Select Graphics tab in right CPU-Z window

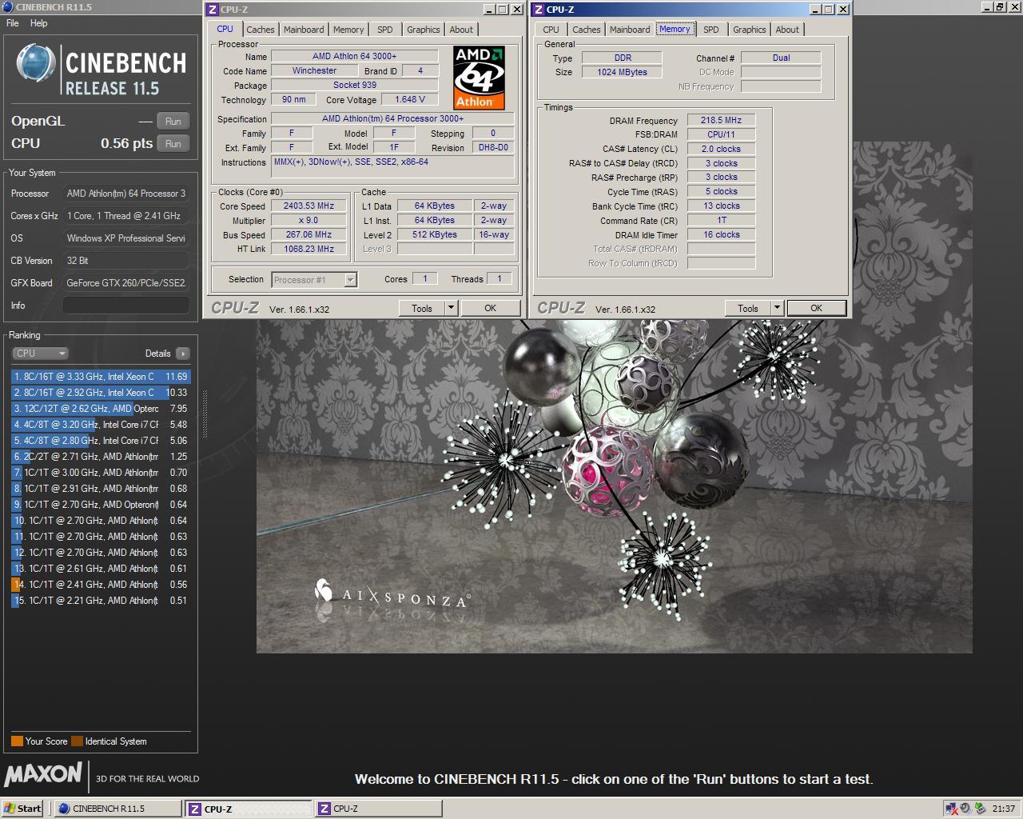[749, 30]
